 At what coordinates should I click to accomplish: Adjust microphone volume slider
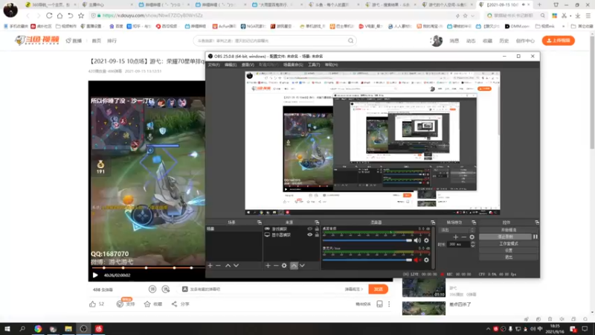(367, 260)
